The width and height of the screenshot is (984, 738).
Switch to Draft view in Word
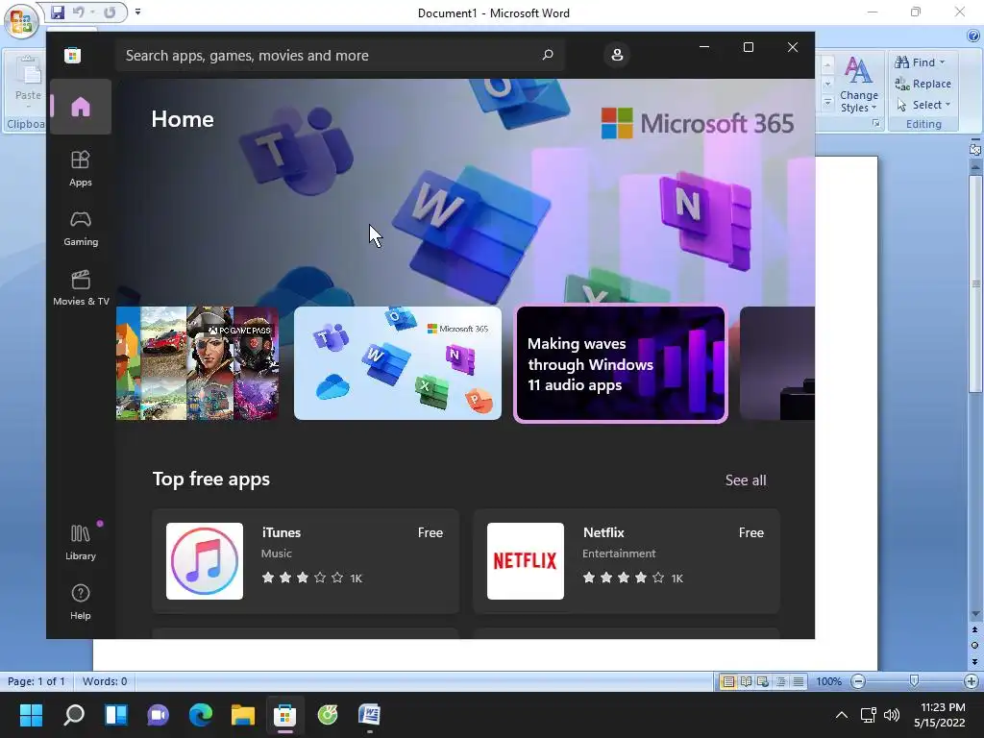pos(799,681)
